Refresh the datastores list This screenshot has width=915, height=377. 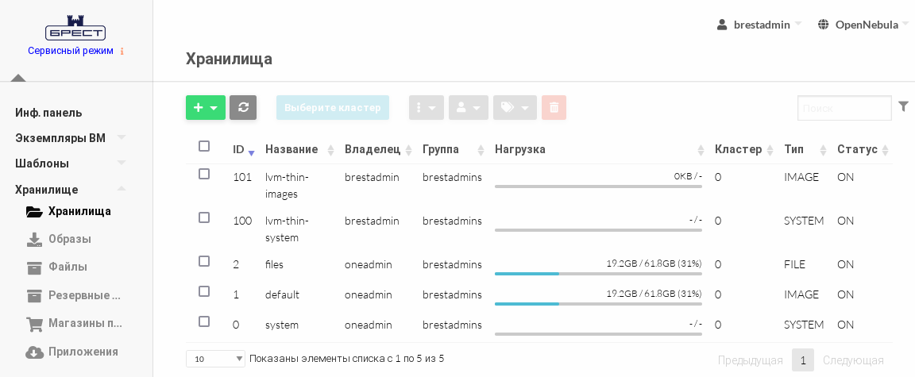coord(243,108)
